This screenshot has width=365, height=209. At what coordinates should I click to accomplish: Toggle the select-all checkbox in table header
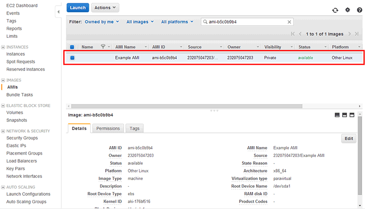[x=72, y=47]
